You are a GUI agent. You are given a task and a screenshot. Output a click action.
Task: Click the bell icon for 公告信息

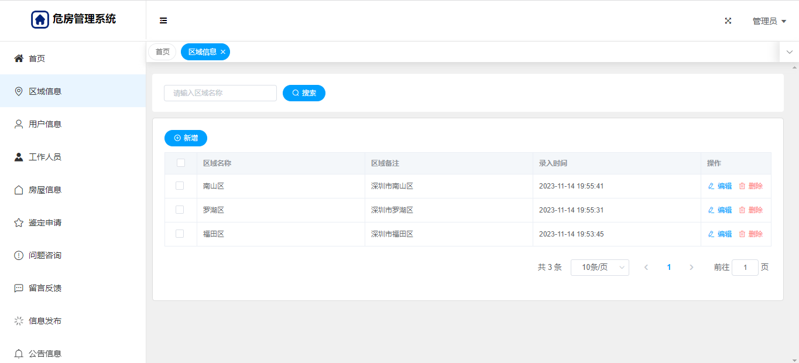coord(19,354)
